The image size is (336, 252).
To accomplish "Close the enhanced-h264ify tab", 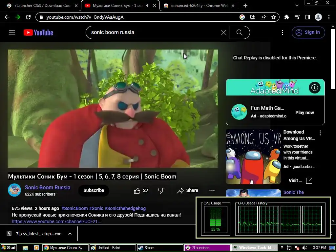I will pyautogui.click(x=233, y=6).
